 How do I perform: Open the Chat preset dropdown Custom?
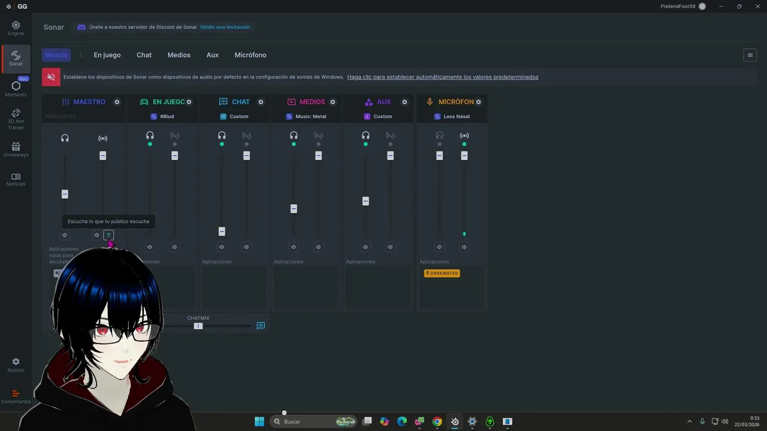(234, 116)
